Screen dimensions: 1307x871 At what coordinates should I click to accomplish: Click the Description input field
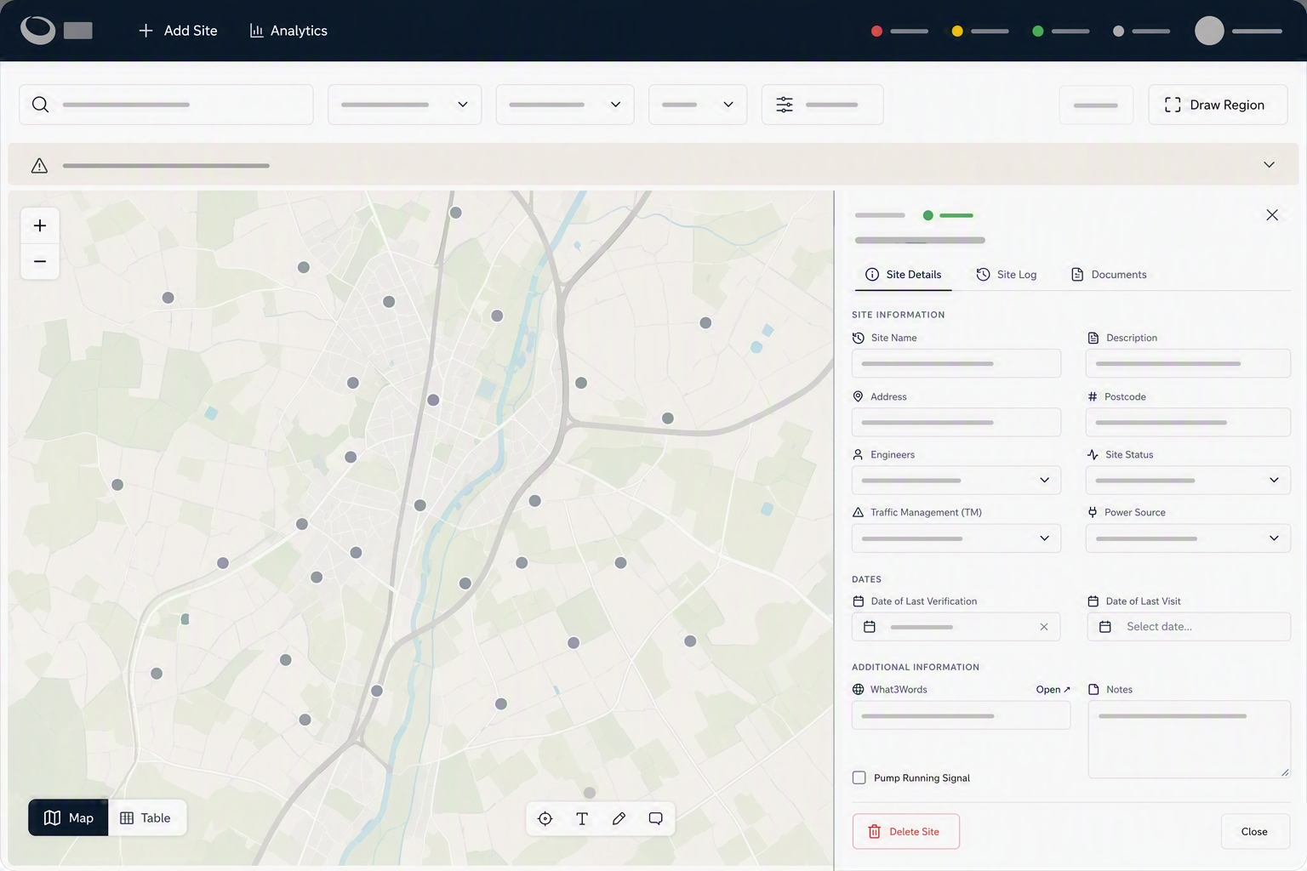(1189, 363)
